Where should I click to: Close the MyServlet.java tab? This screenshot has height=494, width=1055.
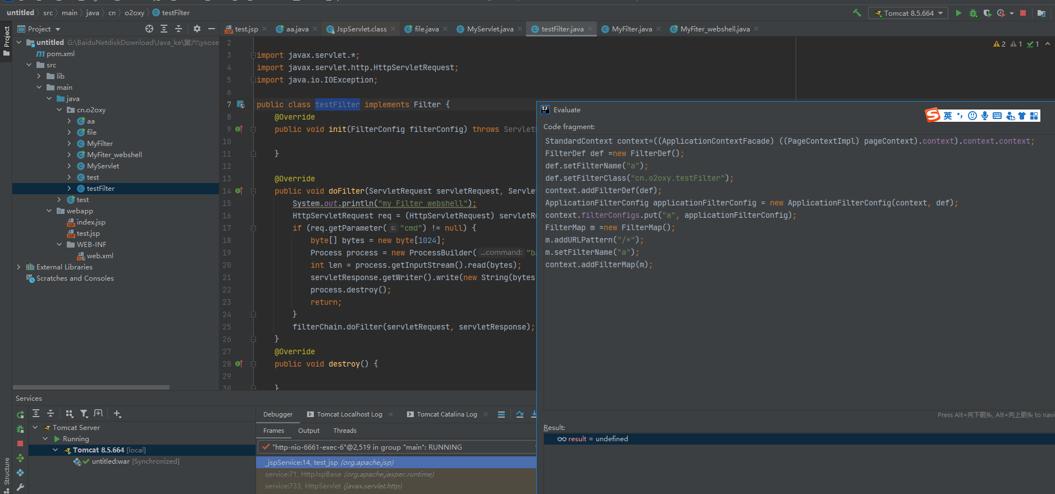(520, 29)
